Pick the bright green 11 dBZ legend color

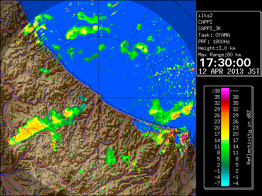(225, 146)
